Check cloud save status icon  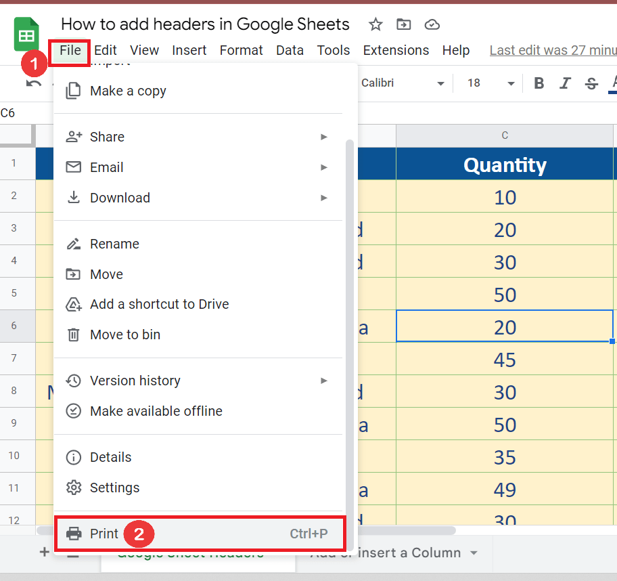[x=432, y=24]
